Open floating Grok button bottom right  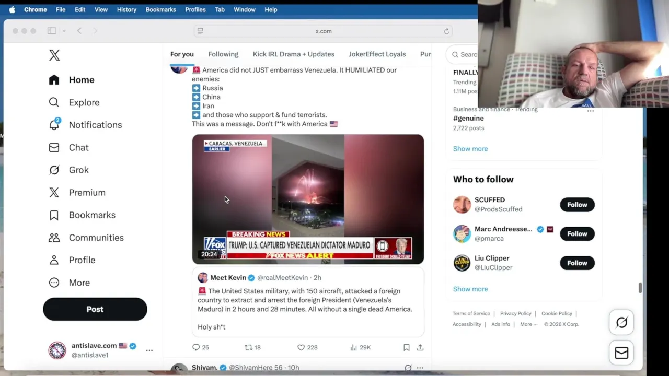(621, 323)
